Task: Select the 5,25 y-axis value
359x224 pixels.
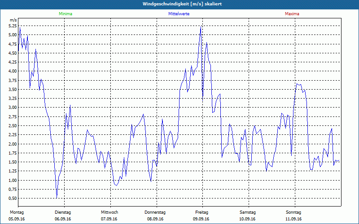Action: coord(13,26)
